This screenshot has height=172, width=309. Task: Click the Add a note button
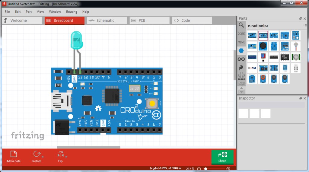click(x=14, y=157)
